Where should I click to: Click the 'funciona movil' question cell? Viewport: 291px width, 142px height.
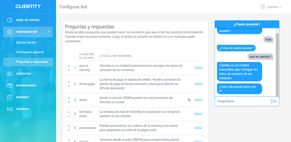click(85, 114)
